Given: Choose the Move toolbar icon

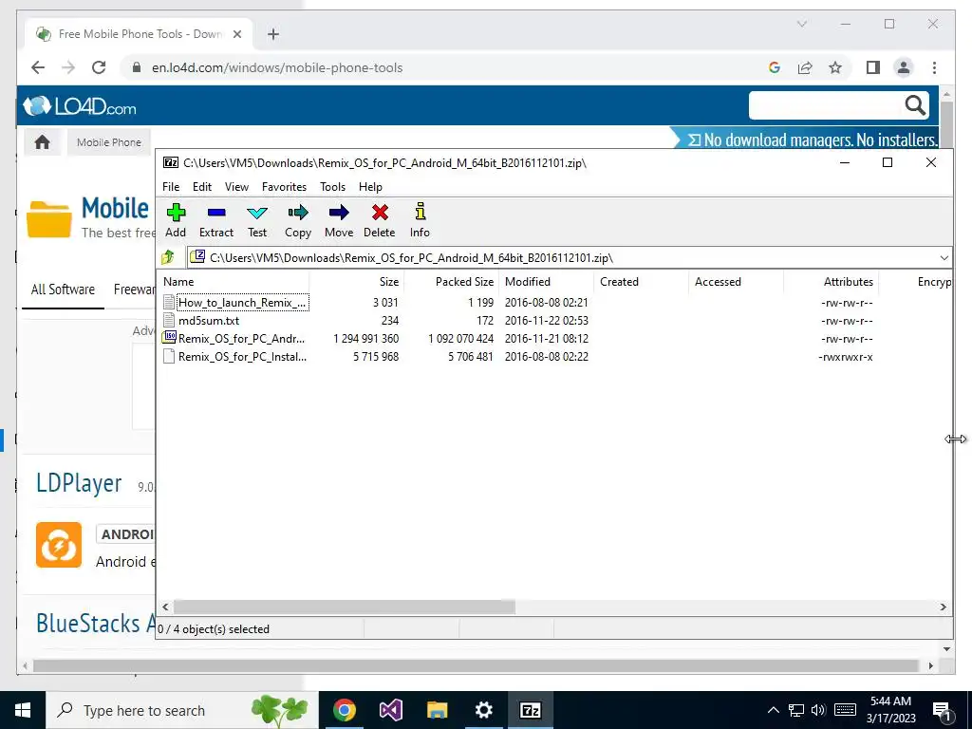Looking at the screenshot, I should click(x=339, y=220).
